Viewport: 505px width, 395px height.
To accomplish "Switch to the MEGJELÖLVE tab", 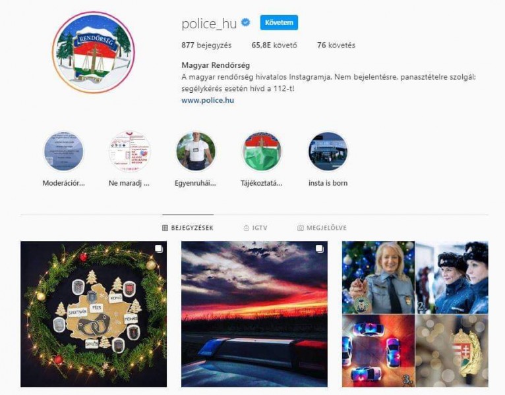I will point(322,228).
